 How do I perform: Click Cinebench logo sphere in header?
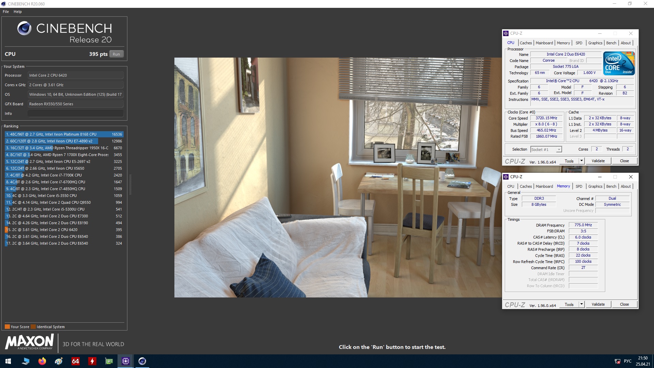[x=24, y=28]
